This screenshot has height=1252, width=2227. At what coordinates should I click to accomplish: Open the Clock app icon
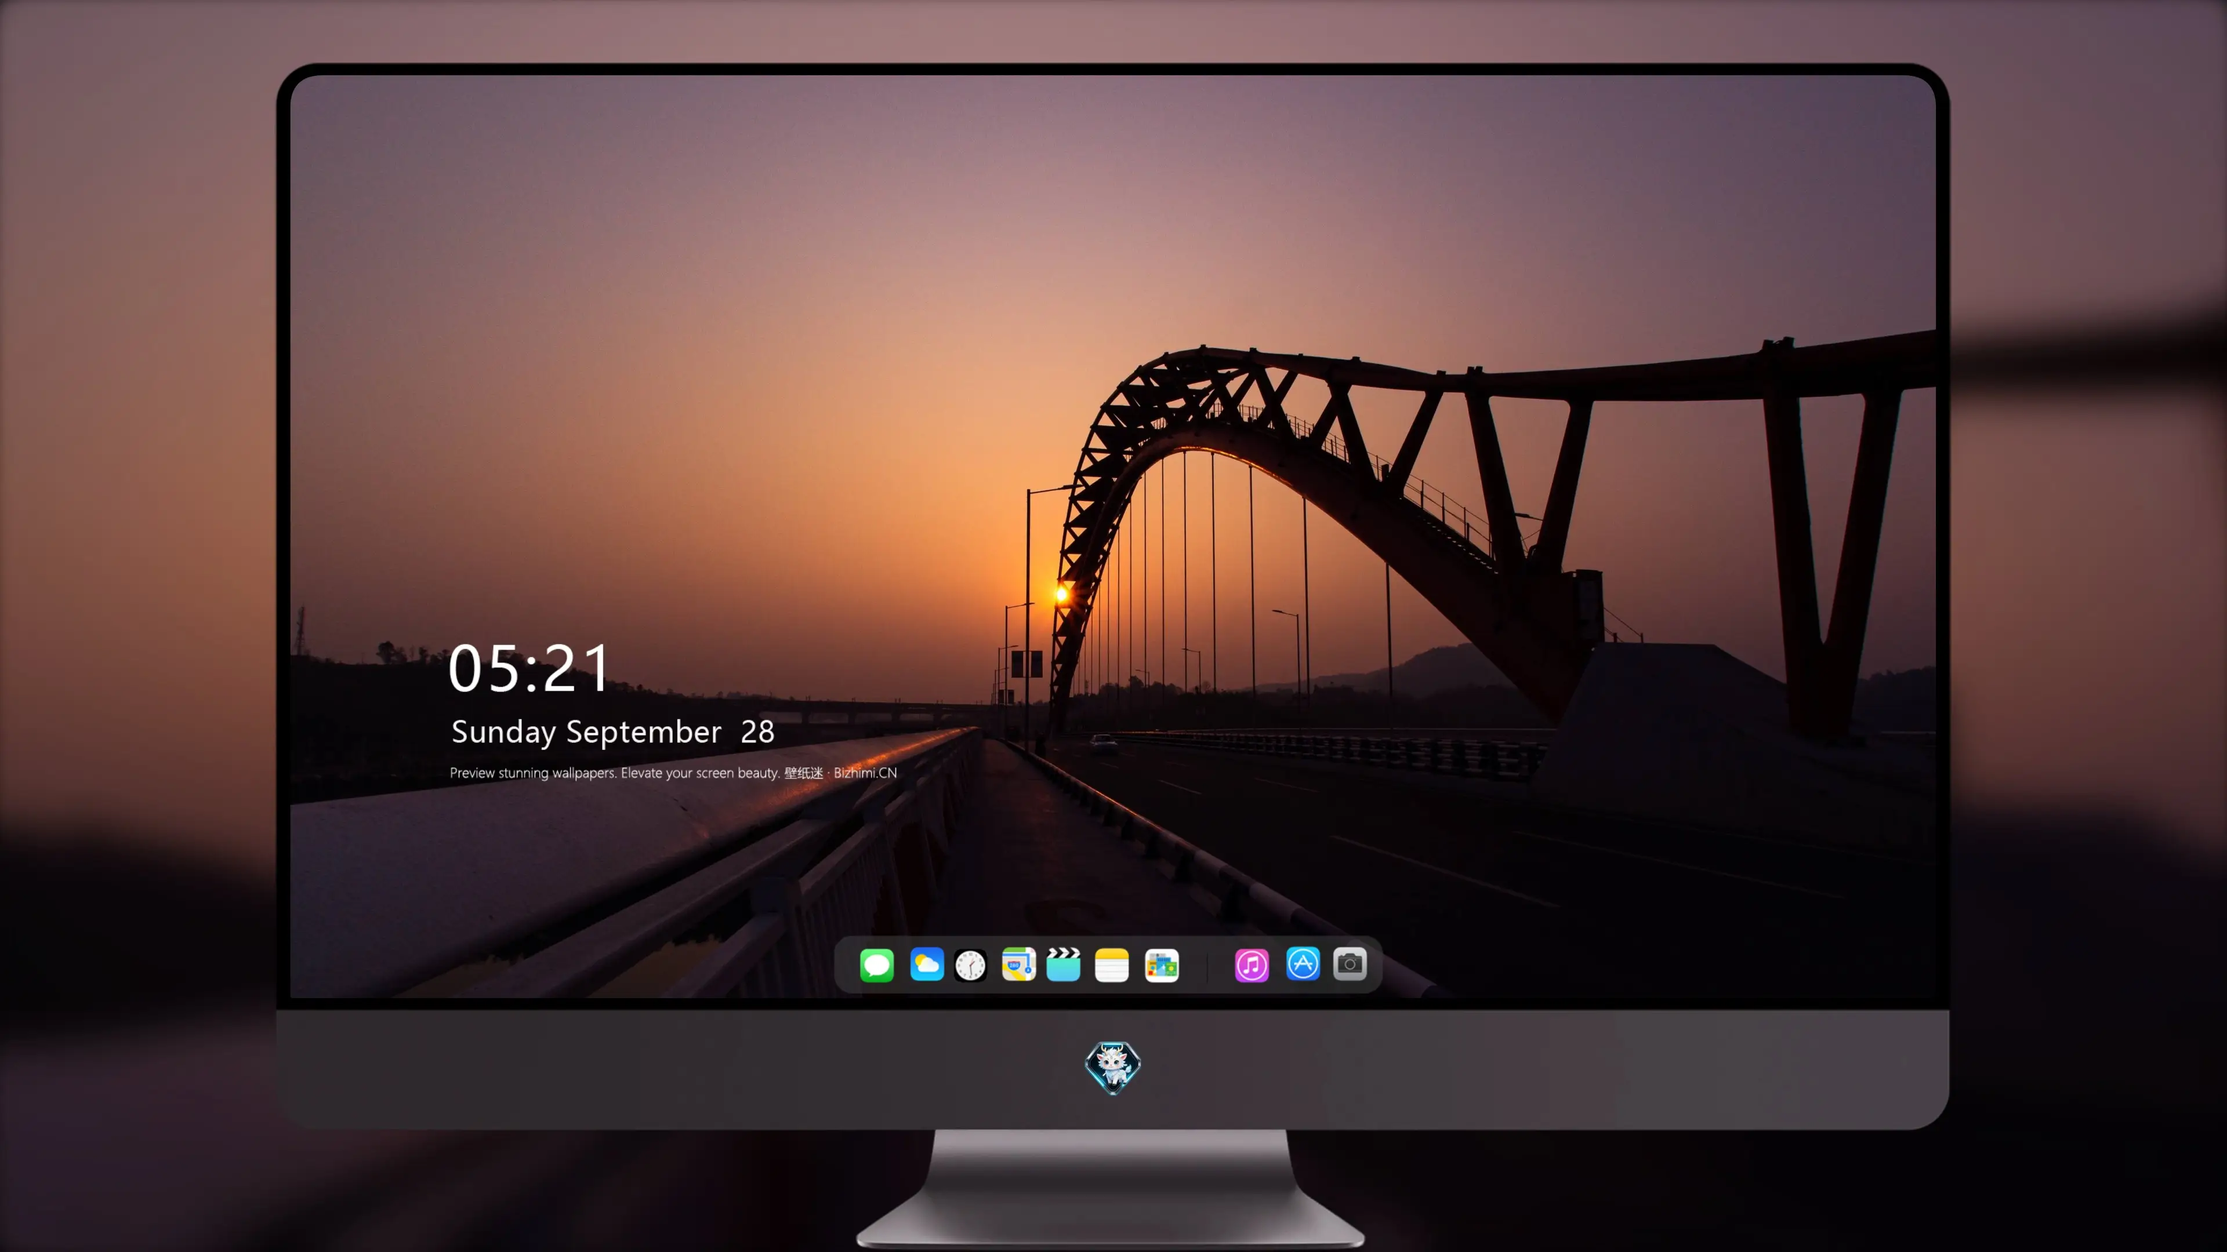click(970, 965)
